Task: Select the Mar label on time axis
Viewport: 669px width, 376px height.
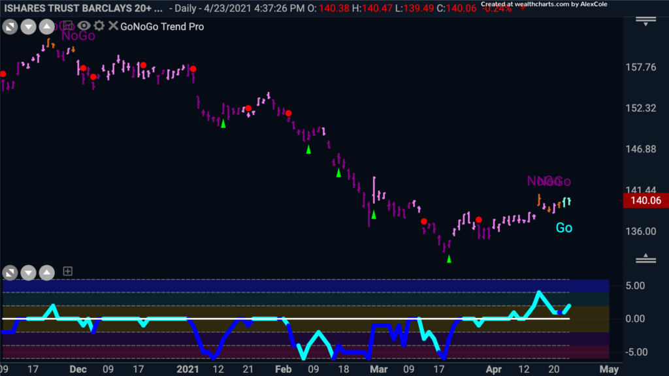Action: 378,369
